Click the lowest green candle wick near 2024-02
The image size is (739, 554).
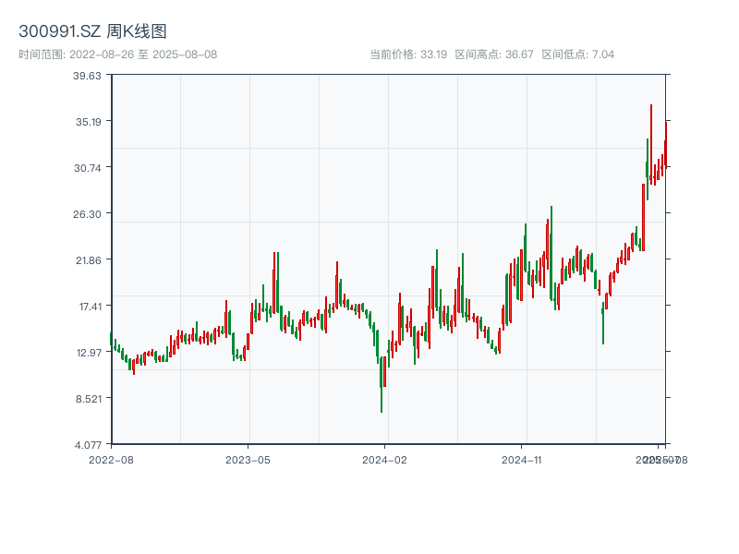[382, 397]
